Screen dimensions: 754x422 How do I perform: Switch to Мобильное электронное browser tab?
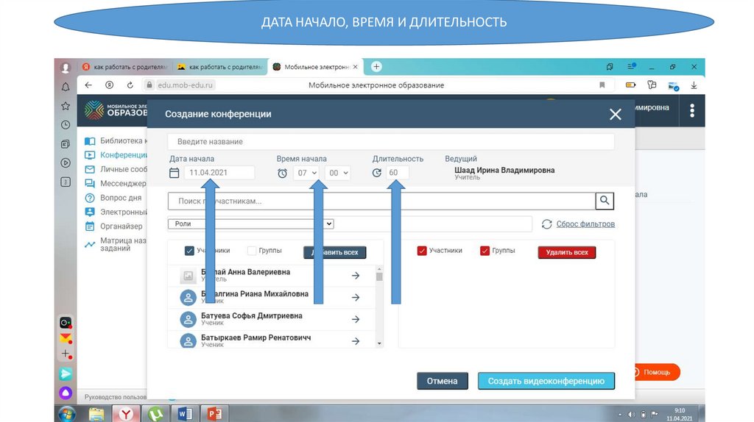coord(315,66)
